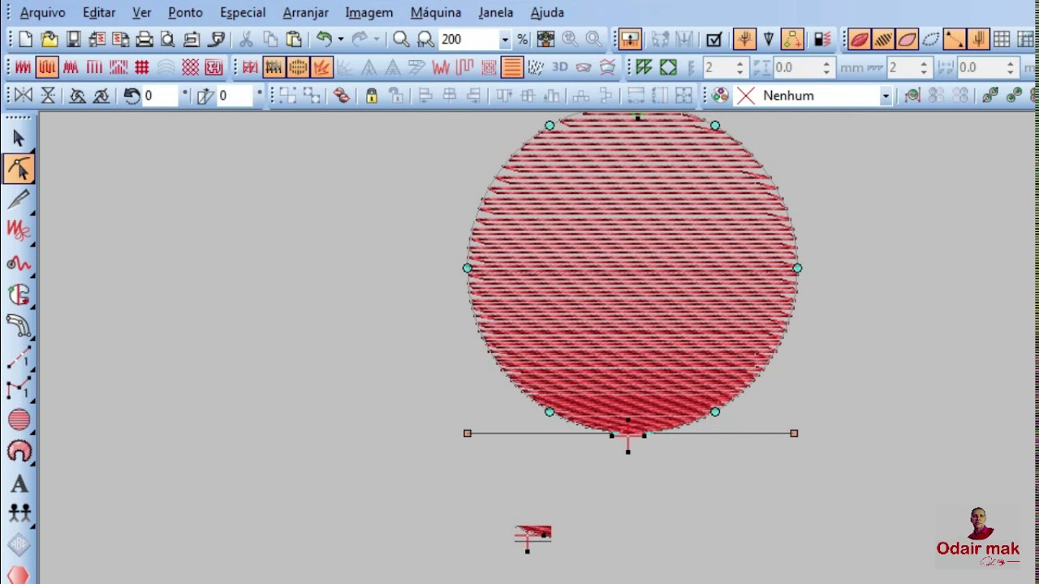
Task: Select the red ring shape tool
Action: [x=19, y=451]
